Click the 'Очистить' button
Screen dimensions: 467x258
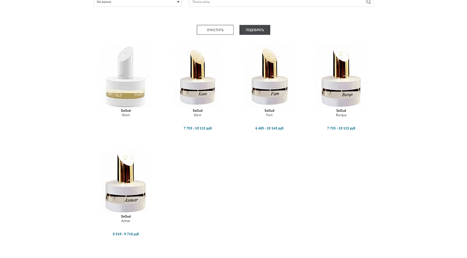[x=215, y=30]
